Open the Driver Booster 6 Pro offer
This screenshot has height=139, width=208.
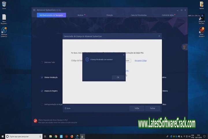(53, 120)
